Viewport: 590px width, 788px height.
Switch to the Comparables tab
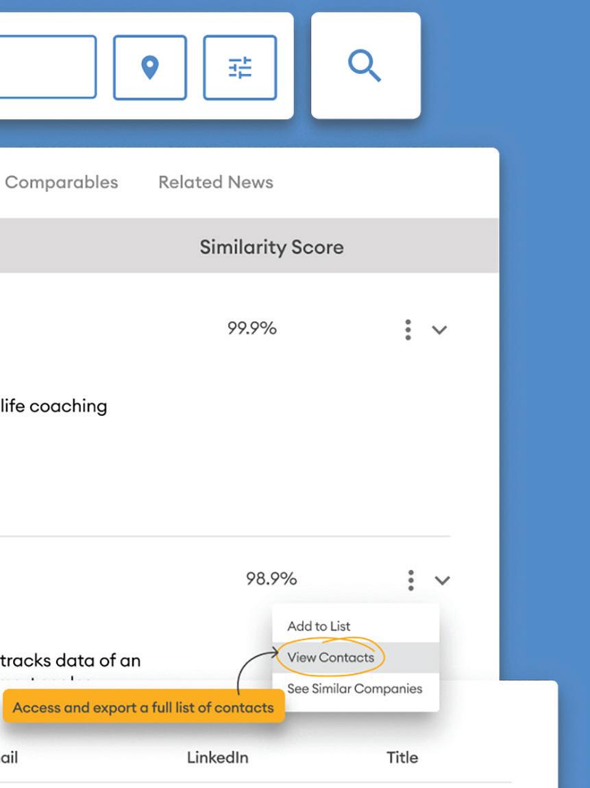(x=61, y=182)
